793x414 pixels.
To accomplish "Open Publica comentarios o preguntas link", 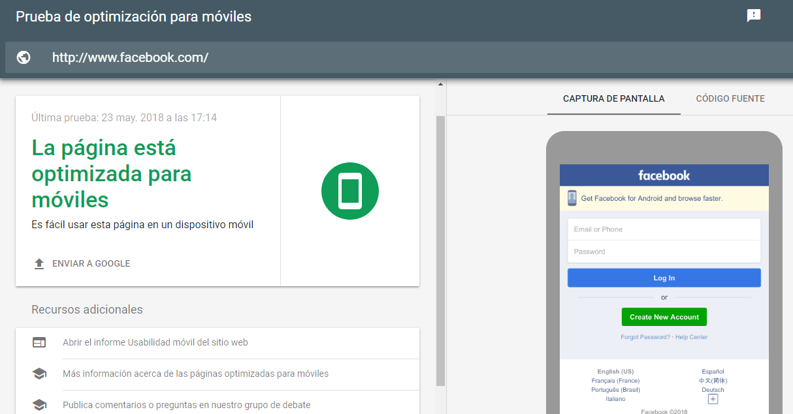I will 187,405.
